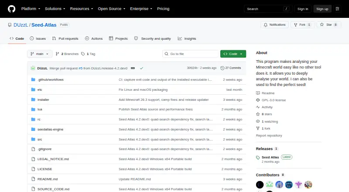Viewport: 349px width, 192px height.
Task: View commit status checkmark details
Action: [141, 68]
